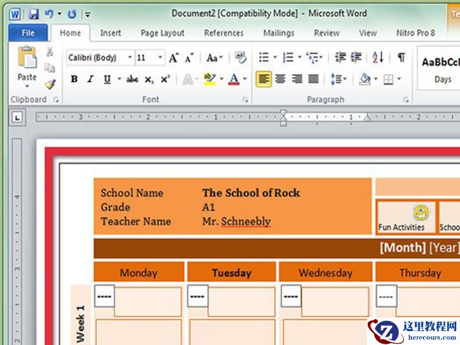This screenshot has height=345, width=460.
Task: Toggle Underline formatting
Action: (107, 79)
